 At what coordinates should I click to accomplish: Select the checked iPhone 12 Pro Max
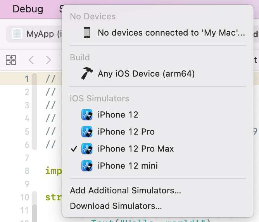tap(136, 149)
